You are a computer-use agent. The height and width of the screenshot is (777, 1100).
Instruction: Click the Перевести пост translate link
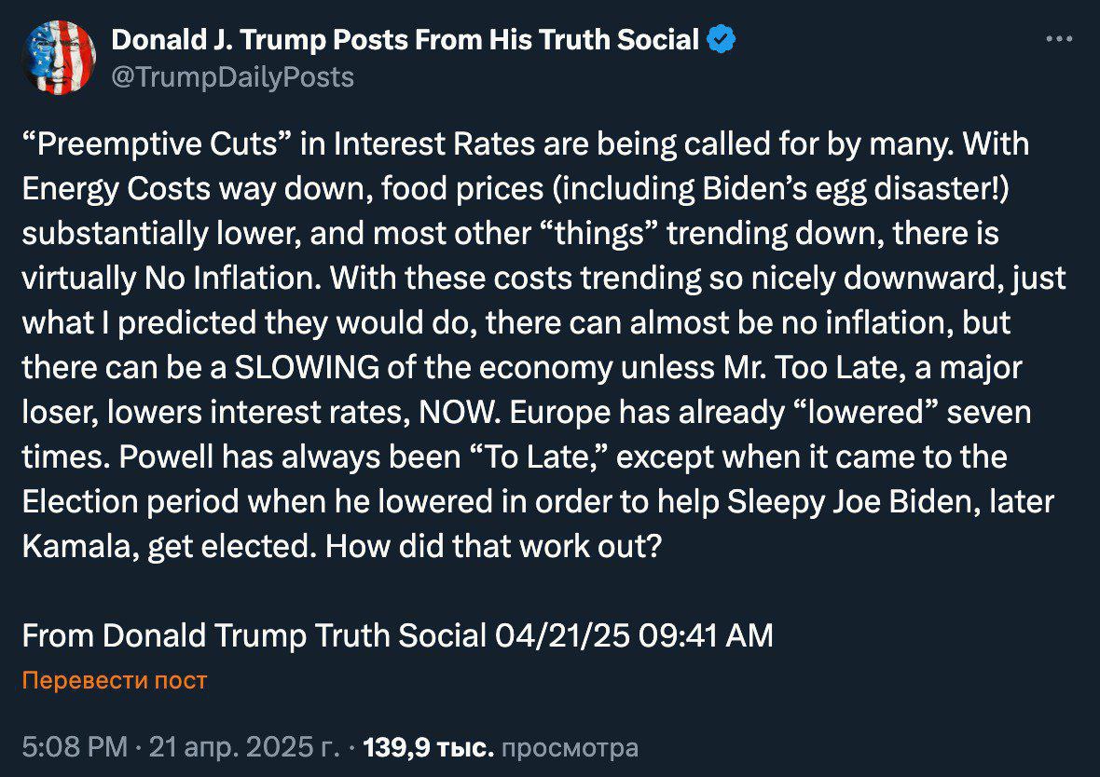pyautogui.click(x=115, y=680)
